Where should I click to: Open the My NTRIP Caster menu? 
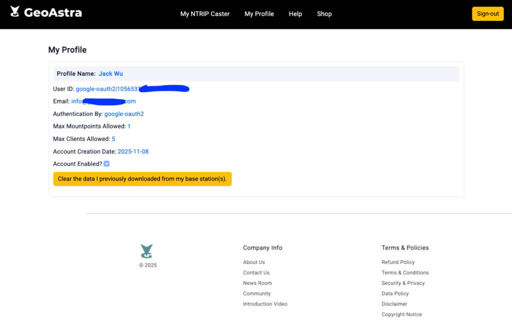(x=205, y=14)
